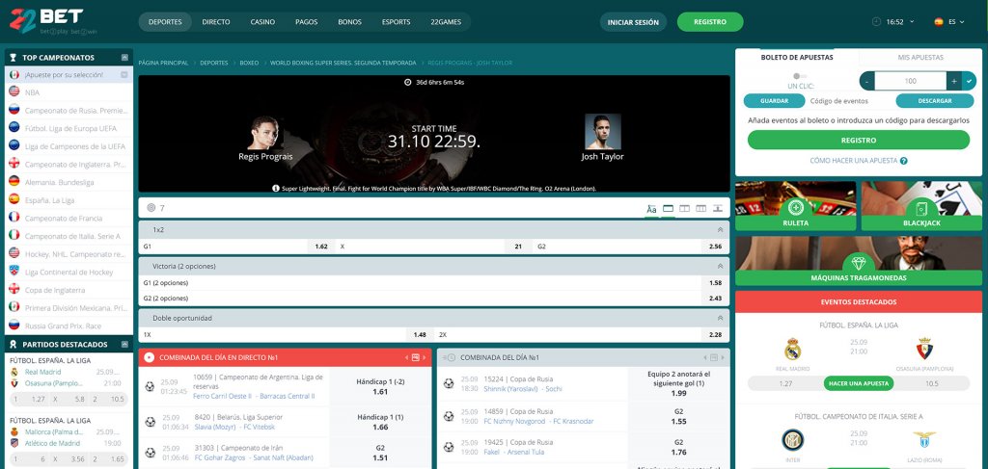Open the ESPORTS menu item
Image resolution: width=988 pixels, height=469 pixels.
[397, 22]
